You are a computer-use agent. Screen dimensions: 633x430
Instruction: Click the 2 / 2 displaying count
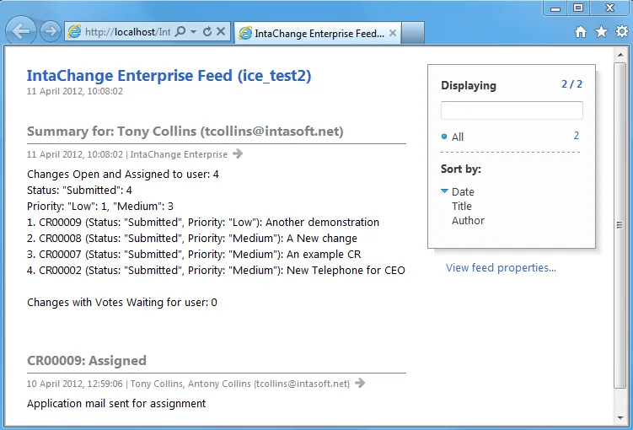(x=571, y=84)
